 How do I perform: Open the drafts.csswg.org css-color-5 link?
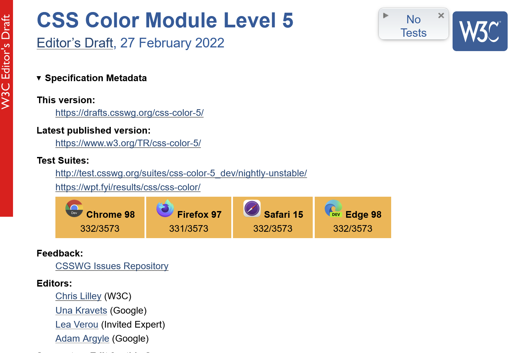(129, 113)
